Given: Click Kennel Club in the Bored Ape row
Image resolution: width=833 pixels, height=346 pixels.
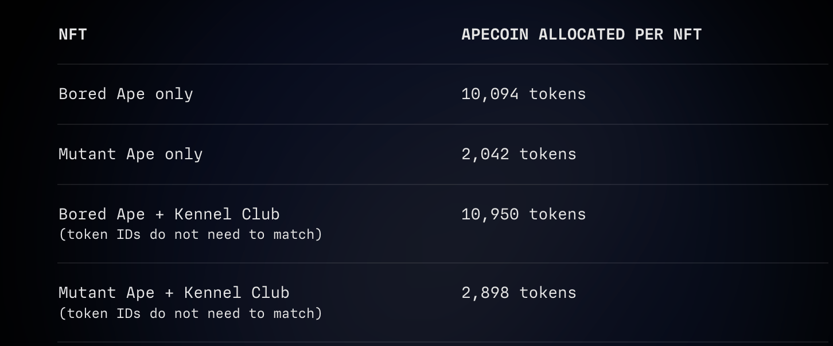Looking at the screenshot, I should 227,214.
